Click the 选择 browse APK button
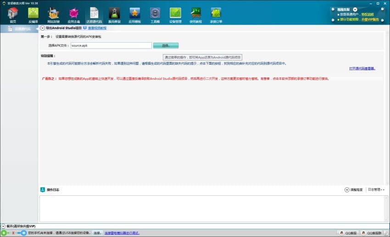 166,45
